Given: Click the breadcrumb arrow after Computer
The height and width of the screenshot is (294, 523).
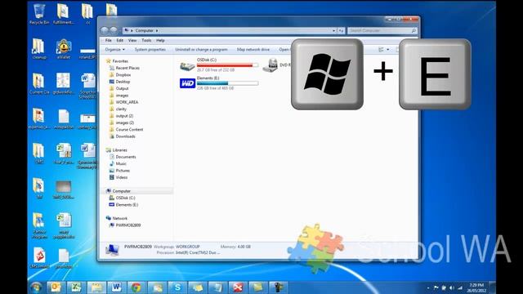Looking at the screenshot, I should coord(157,30).
